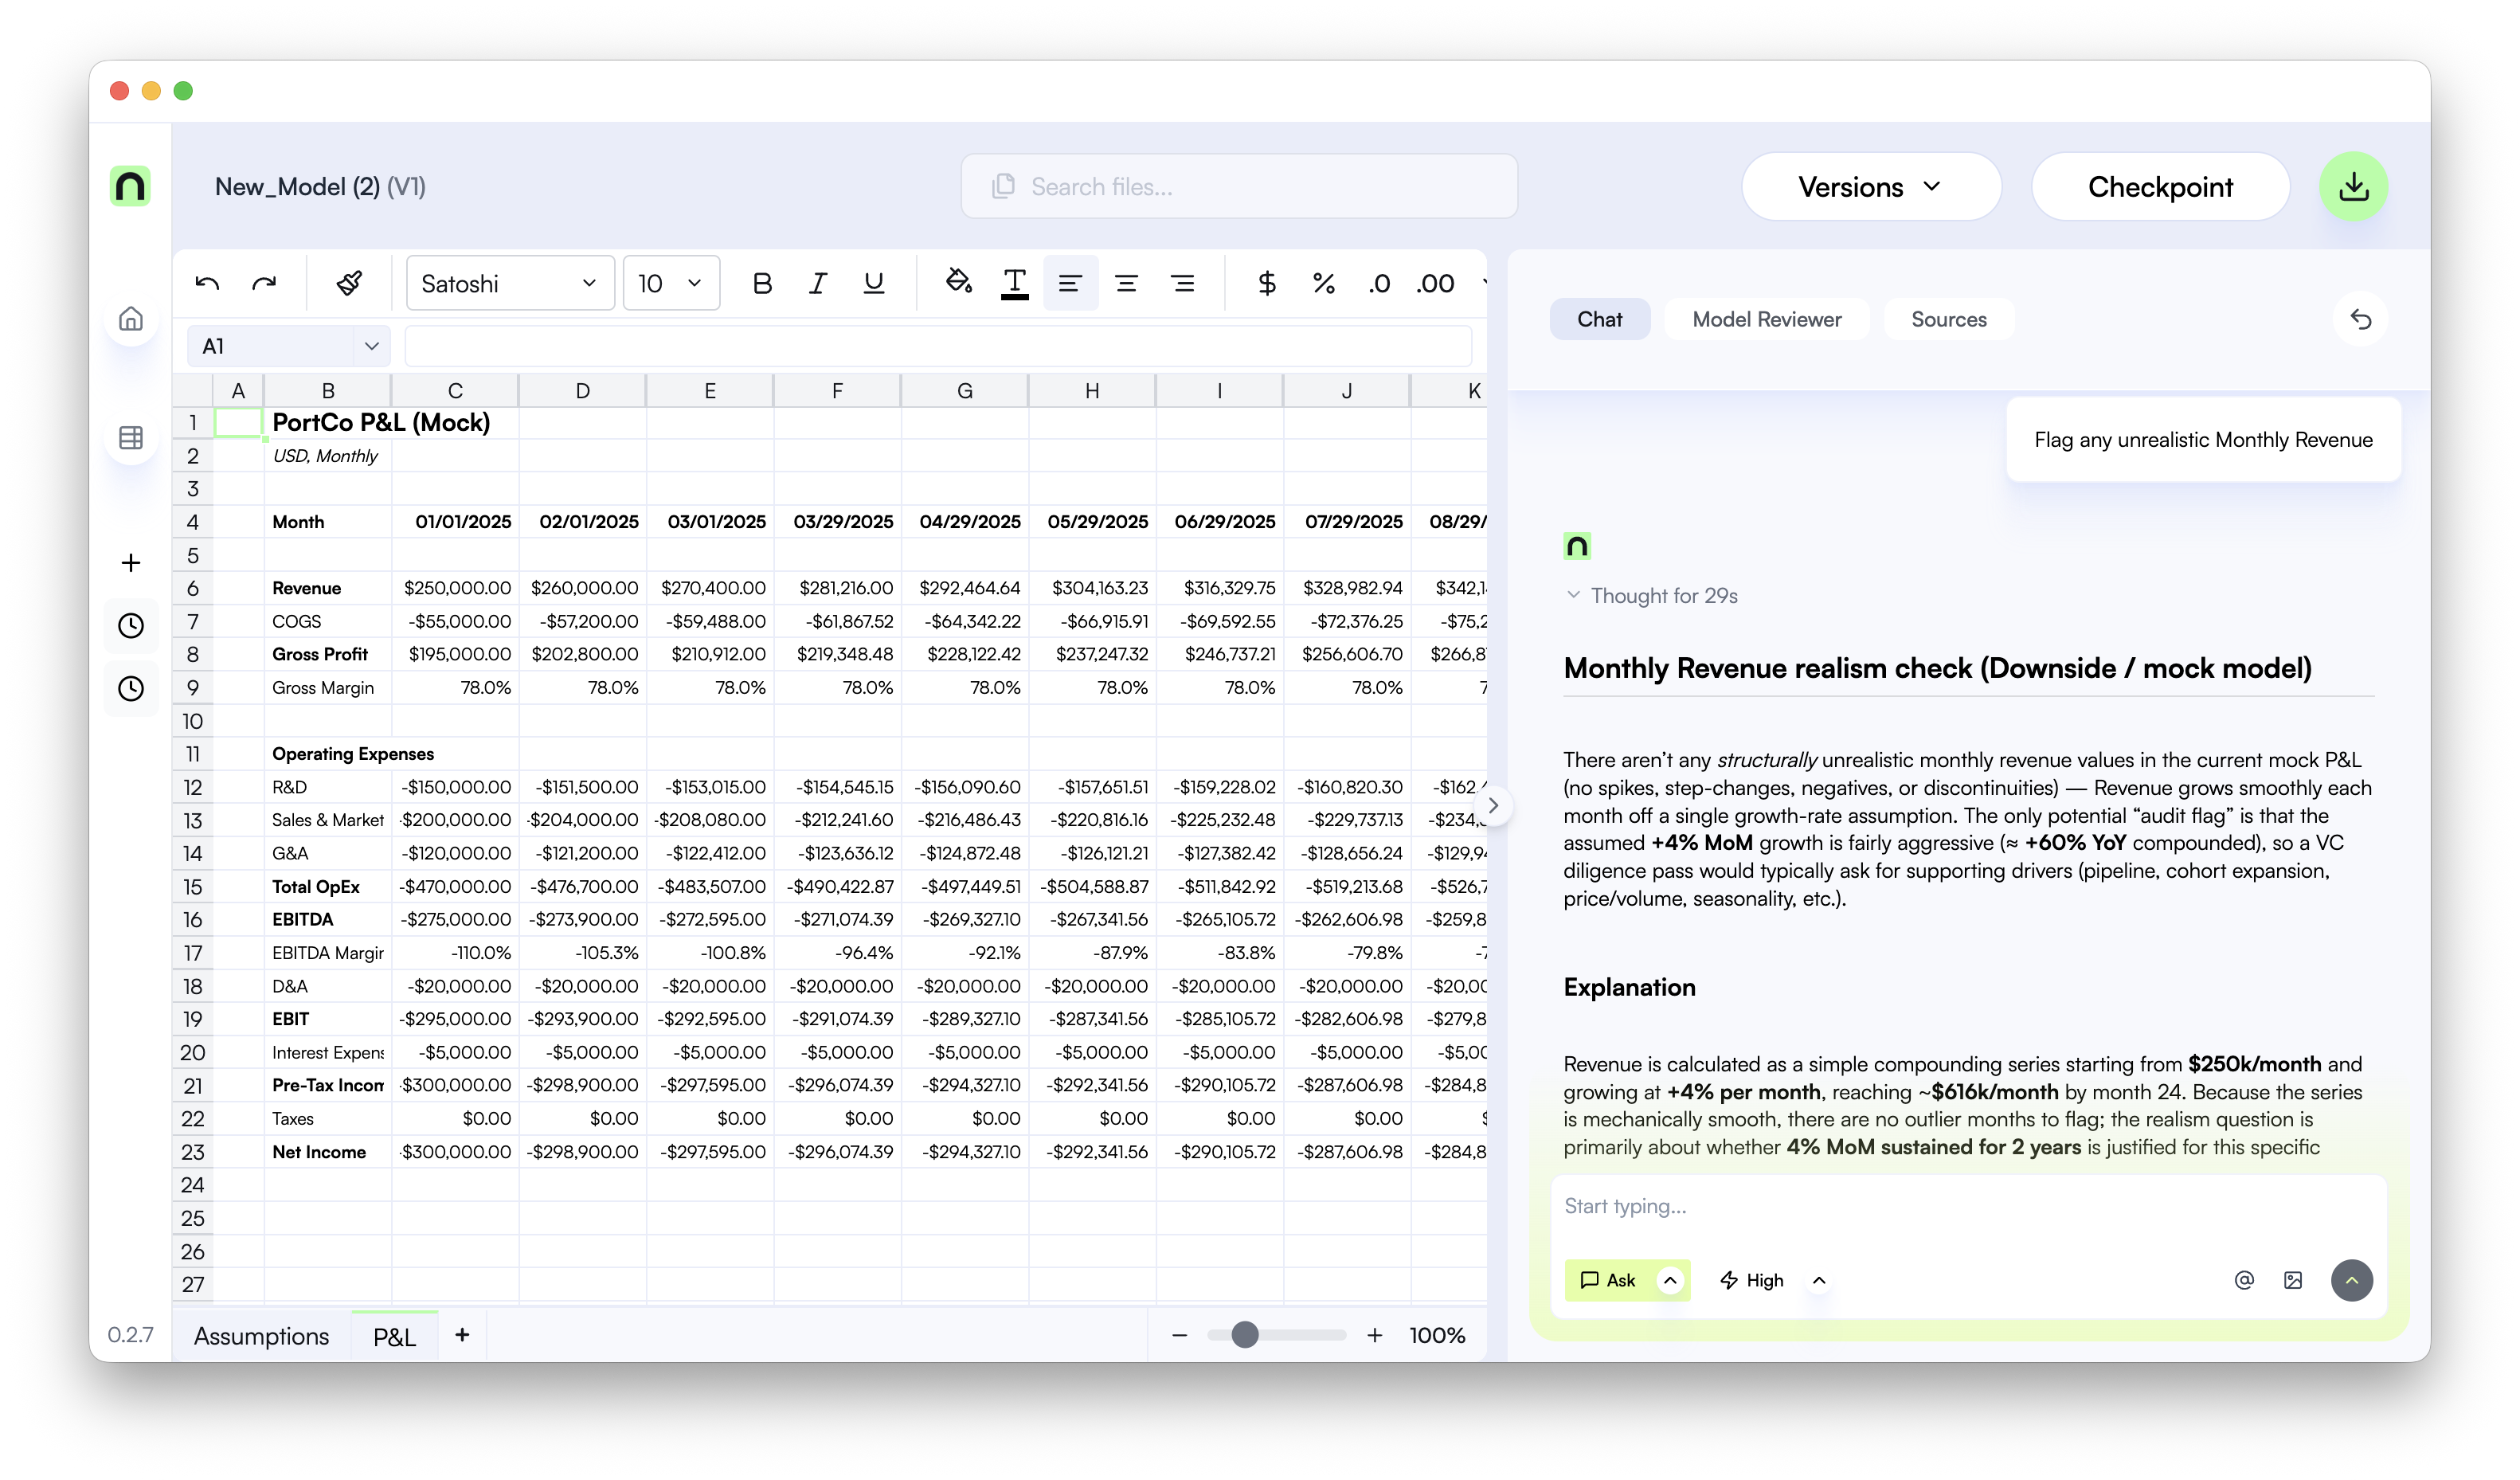Click the paint format brush icon
2520x1480 pixels.
tap(349, 284)
